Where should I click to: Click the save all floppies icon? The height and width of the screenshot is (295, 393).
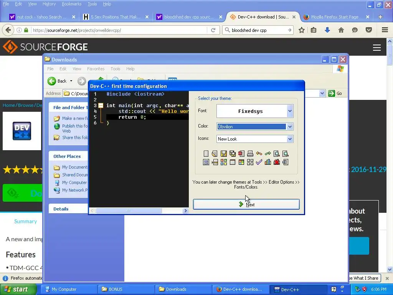232,154
